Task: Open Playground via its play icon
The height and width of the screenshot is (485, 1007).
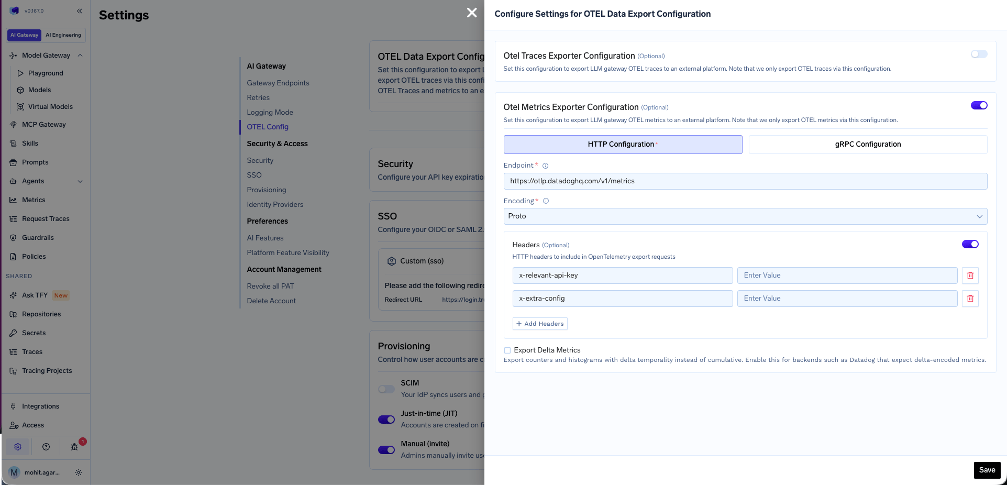Action: click(20, 73)
